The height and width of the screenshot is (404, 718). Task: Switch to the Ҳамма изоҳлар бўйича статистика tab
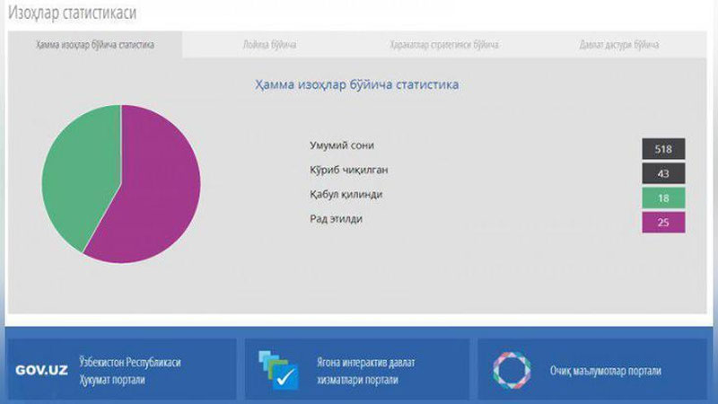(x=94, y=45)
